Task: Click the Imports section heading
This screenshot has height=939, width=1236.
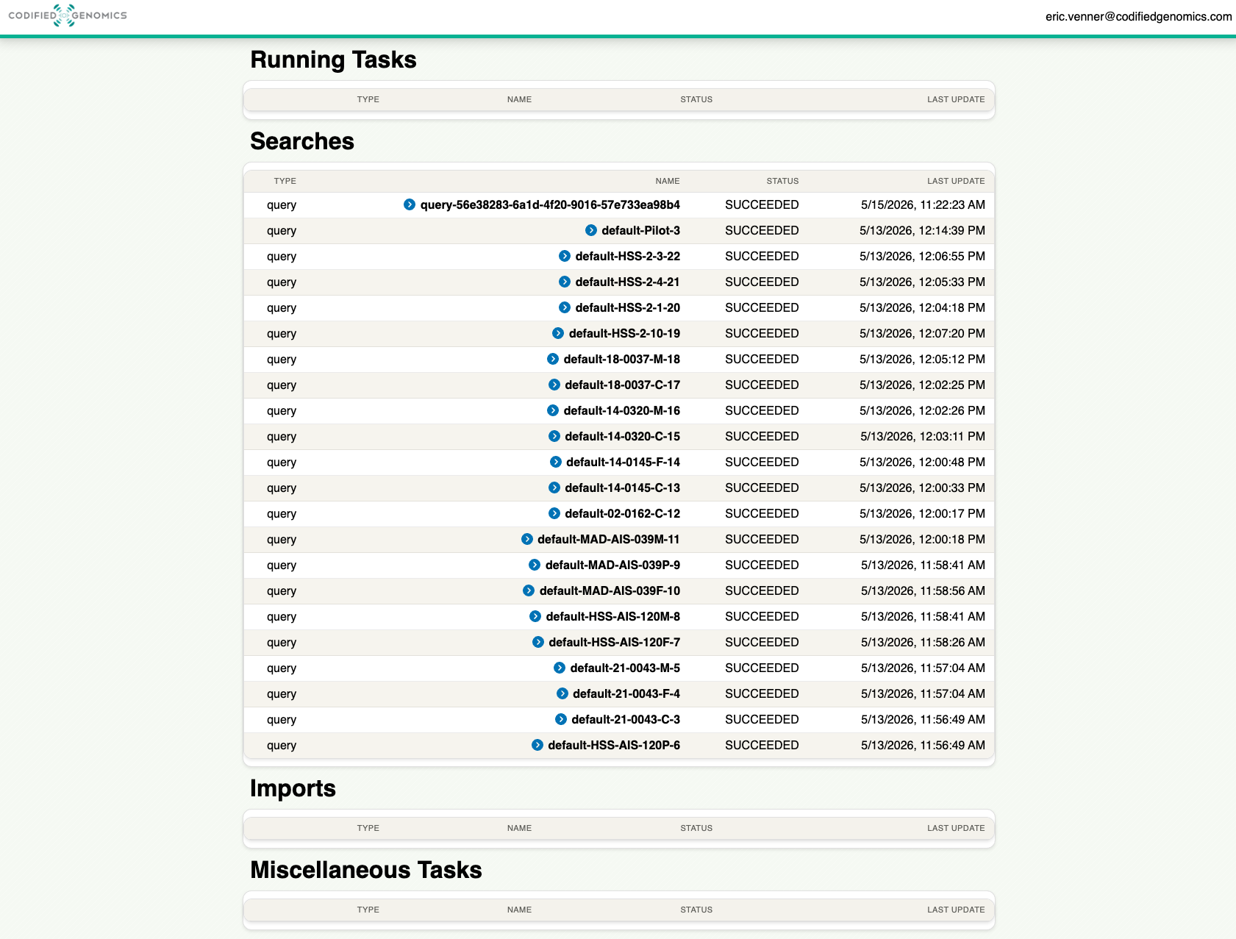Action: (293, 788)
